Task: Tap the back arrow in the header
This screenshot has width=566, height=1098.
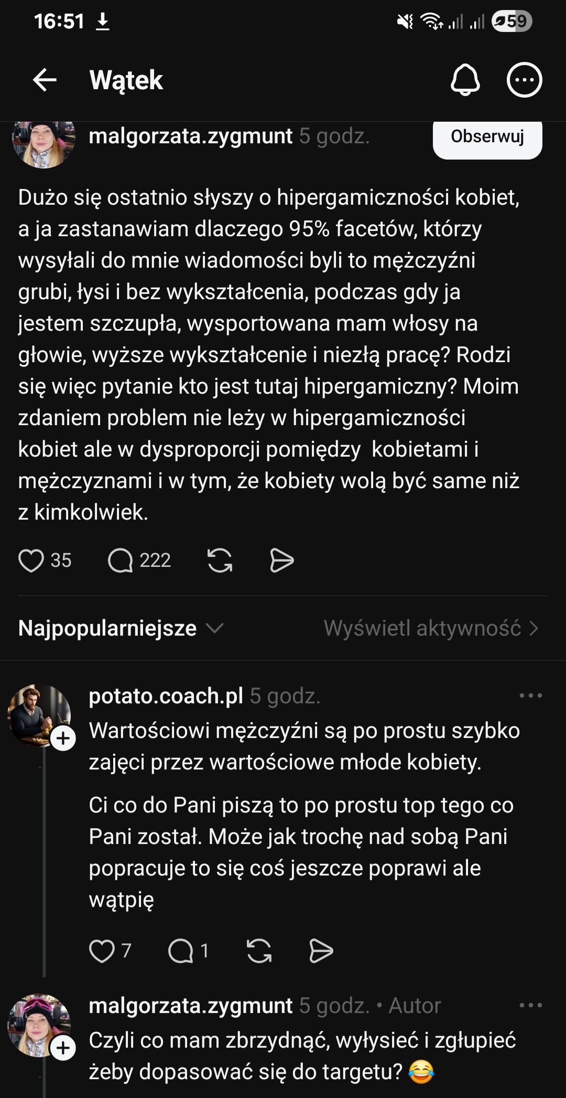Action: (45, 80)
